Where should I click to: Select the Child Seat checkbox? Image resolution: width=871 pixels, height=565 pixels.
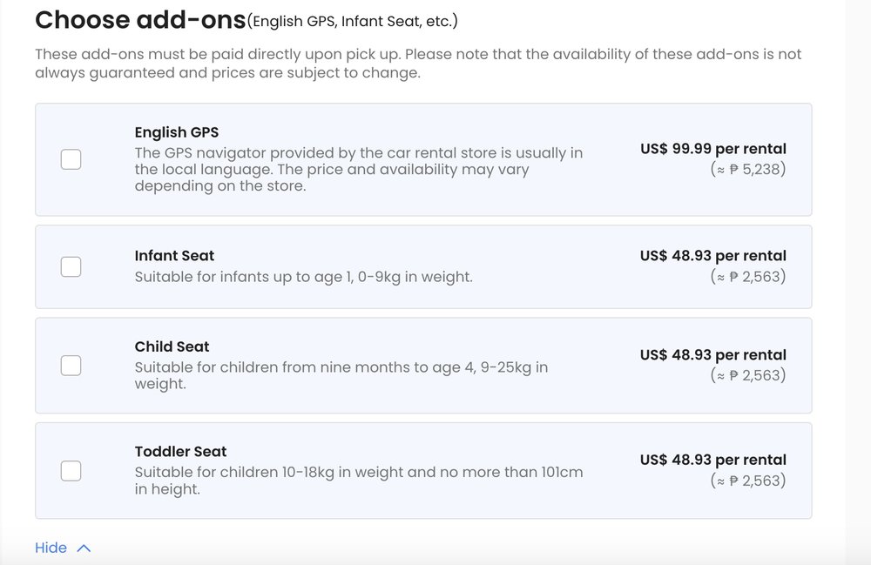pyautogui.click(x=71, y=366)
